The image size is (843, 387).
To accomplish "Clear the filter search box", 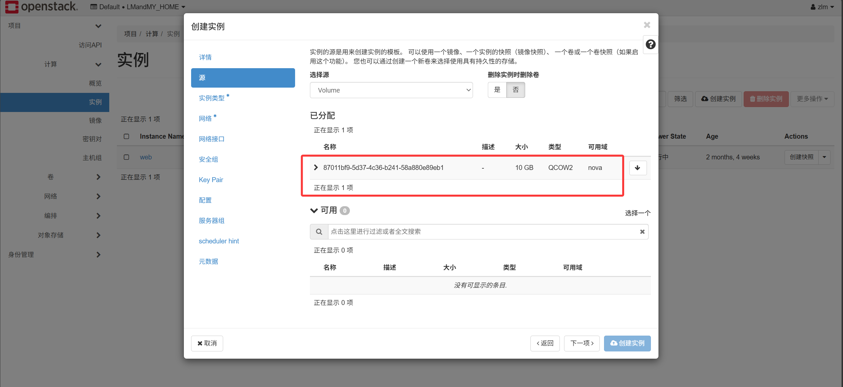I will 642,232.
